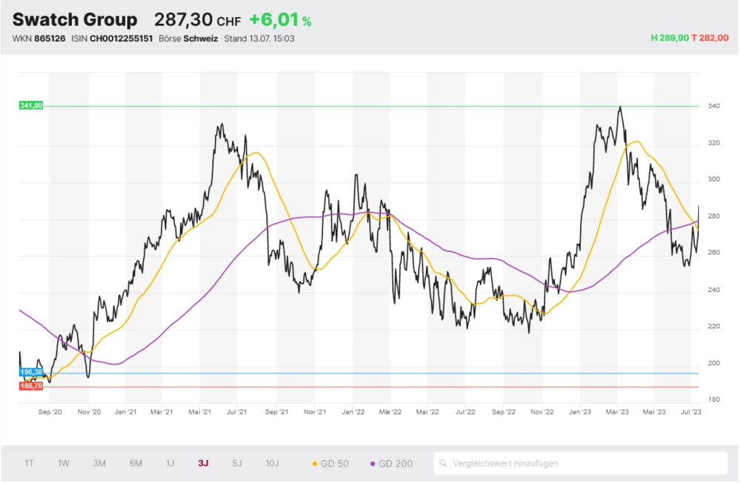Click the Swatch Group title
741x484 pixels.
point(75,20)
